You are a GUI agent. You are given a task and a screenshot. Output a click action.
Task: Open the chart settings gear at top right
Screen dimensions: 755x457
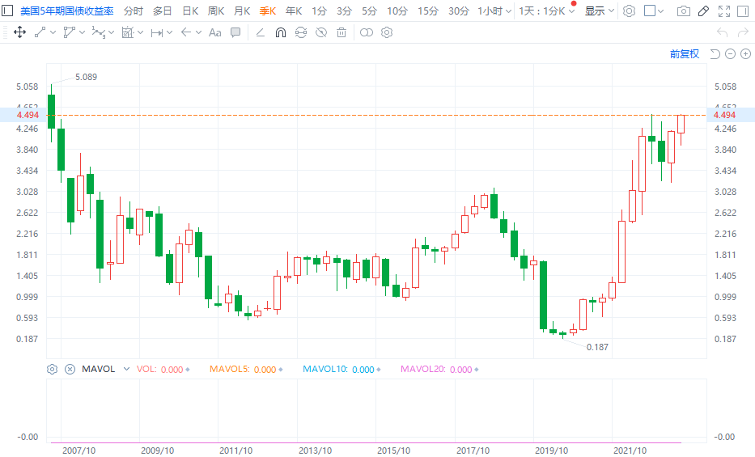pyautogui.click(x=629, y=11)
